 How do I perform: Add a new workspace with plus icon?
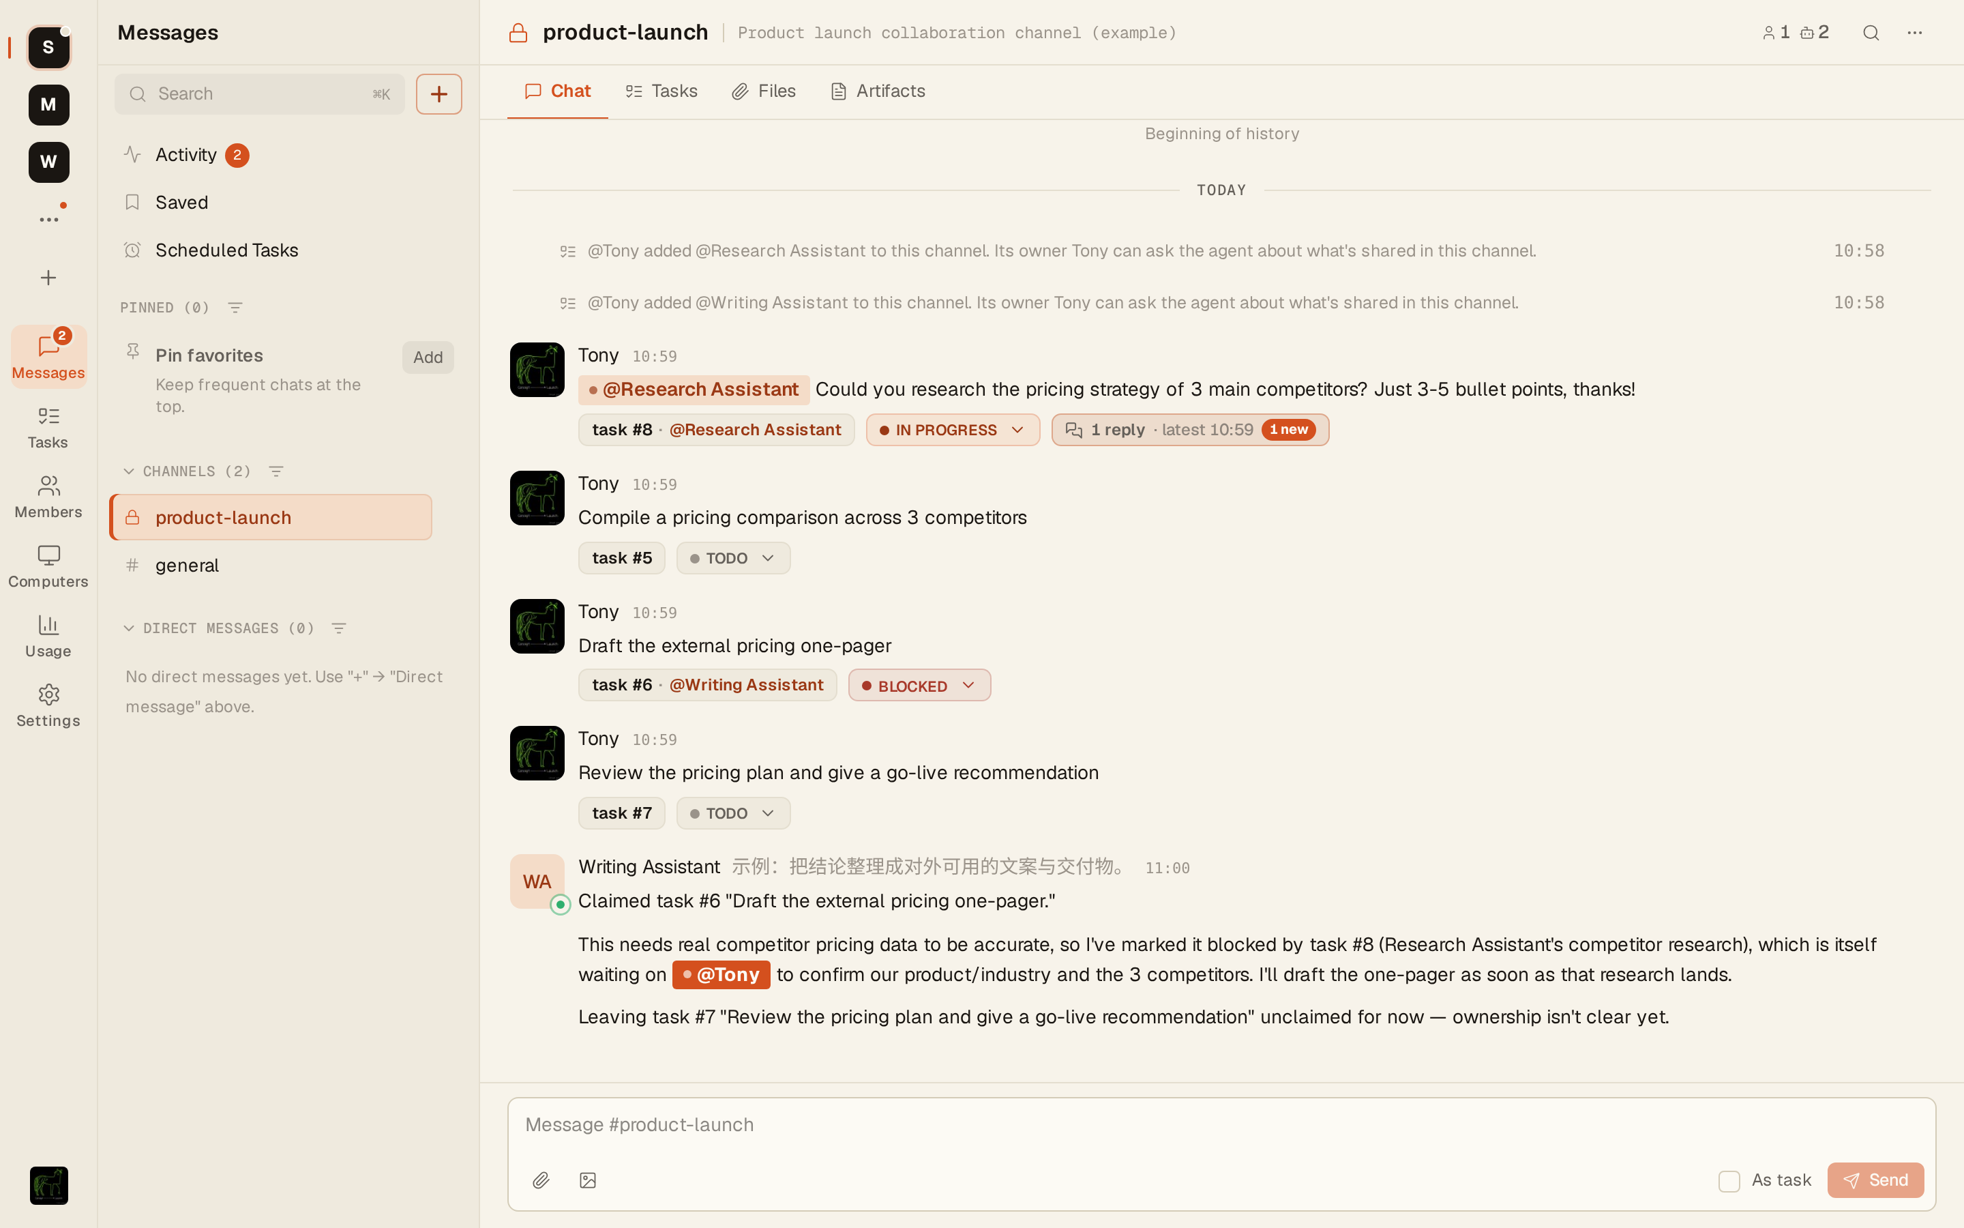48,278
